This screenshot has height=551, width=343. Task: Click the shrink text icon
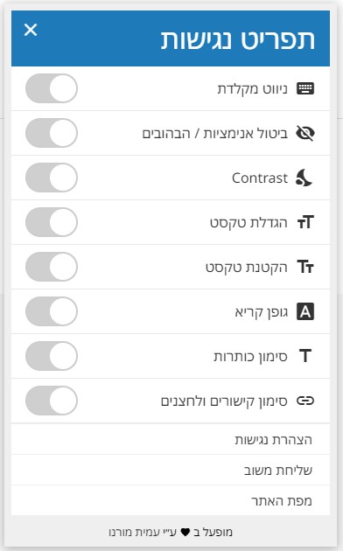click(x=305, y=267)
